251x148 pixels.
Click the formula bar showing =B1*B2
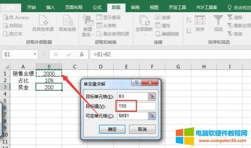pos(170,54)
